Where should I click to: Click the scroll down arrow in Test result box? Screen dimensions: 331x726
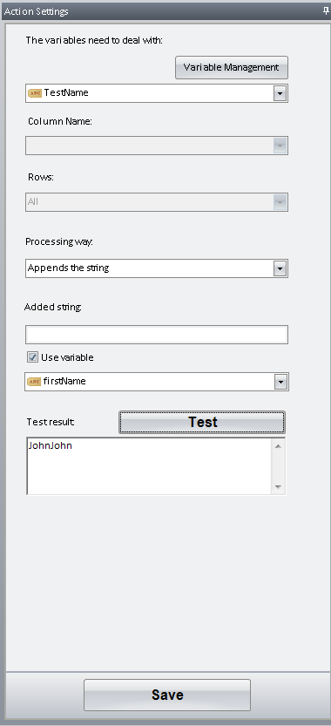[x=278, y=486]
